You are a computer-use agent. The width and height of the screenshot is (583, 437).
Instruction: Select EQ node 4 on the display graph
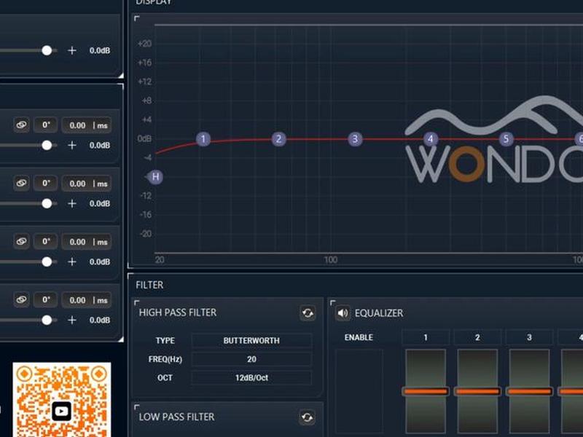pyautogui.click(x=430, y=139)
